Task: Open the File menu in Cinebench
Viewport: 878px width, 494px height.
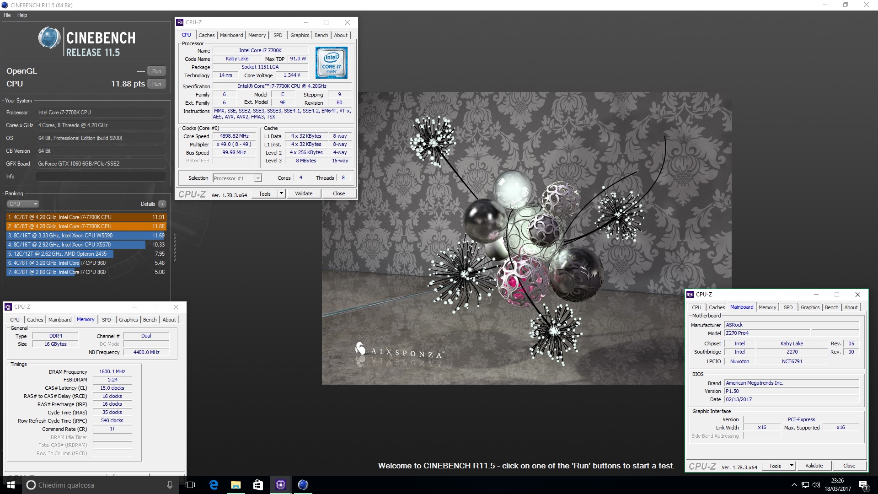Action: click(x=7, y=15)
